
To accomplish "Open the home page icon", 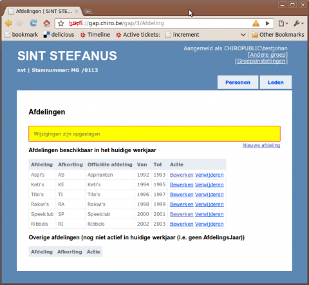I will [x=46, y=23].
